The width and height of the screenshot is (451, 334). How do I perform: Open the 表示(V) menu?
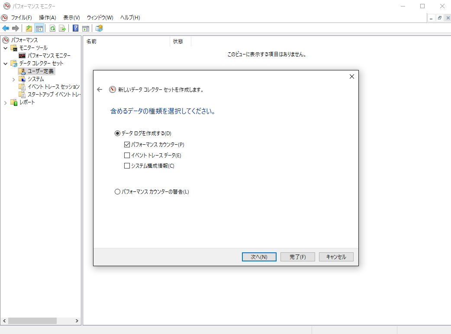coord(71,18)
